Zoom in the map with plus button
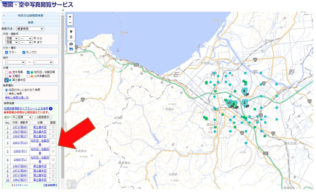Screen dimensions: 316x192 pyautogui.click(x=70, y=17)
